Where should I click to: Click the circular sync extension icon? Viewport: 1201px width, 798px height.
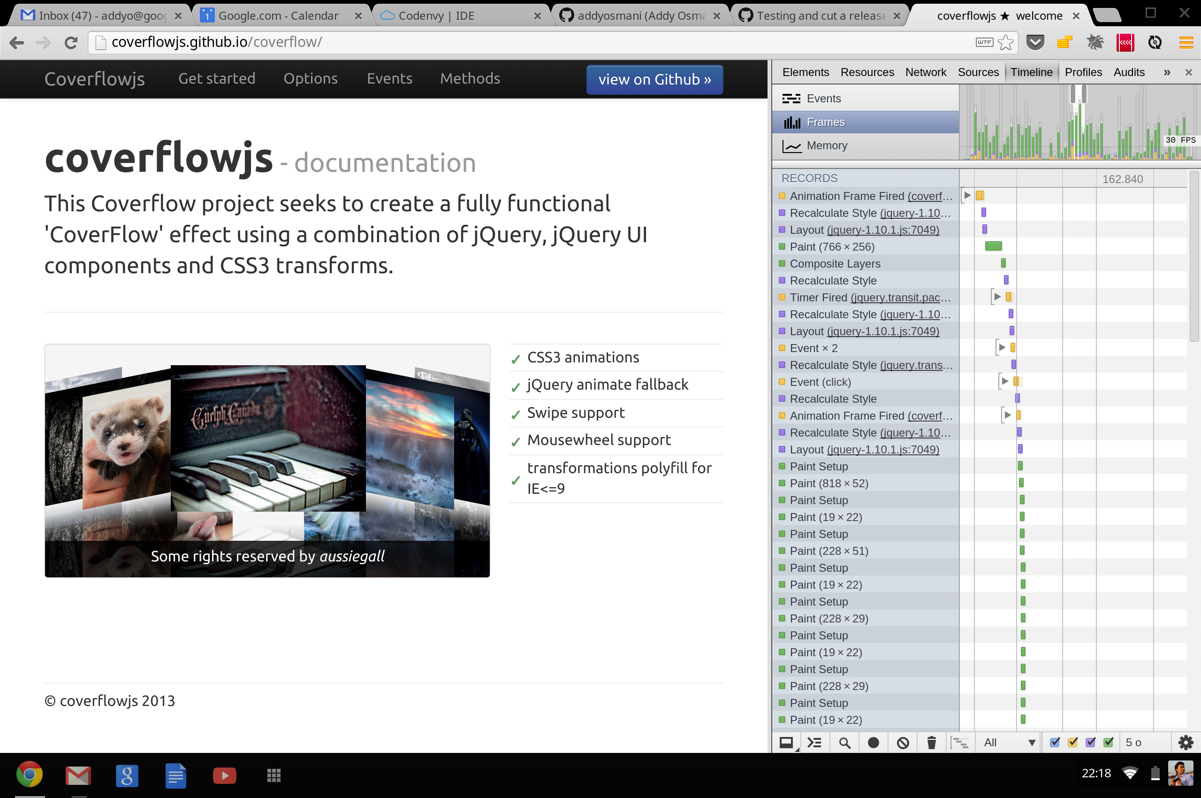pyautogui.click(x=1155, y=42)
